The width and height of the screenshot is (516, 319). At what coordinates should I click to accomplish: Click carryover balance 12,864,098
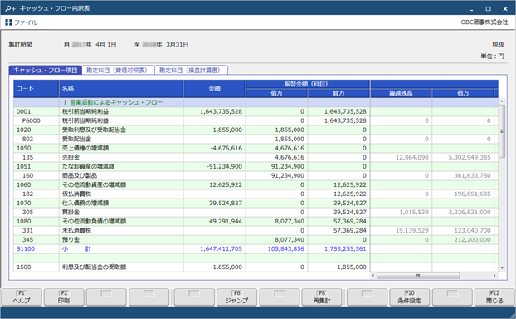411,157
